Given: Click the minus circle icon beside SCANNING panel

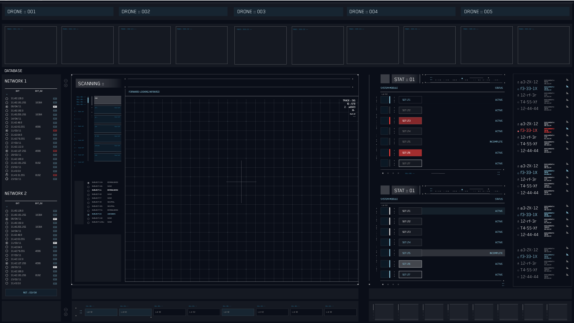Looking at the screenshot, I should (x=66, y=81).
